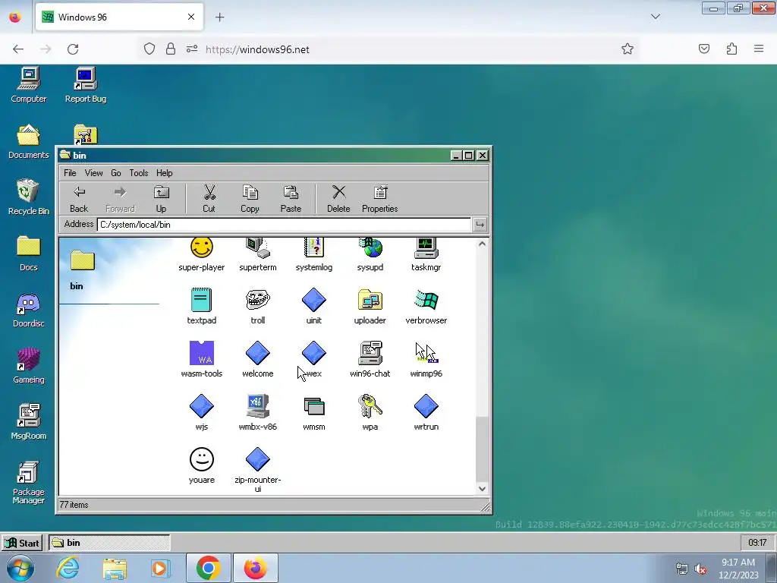Open a new Firefox tab
This screenshot has width=777, height=583.
tap(219, 17)
